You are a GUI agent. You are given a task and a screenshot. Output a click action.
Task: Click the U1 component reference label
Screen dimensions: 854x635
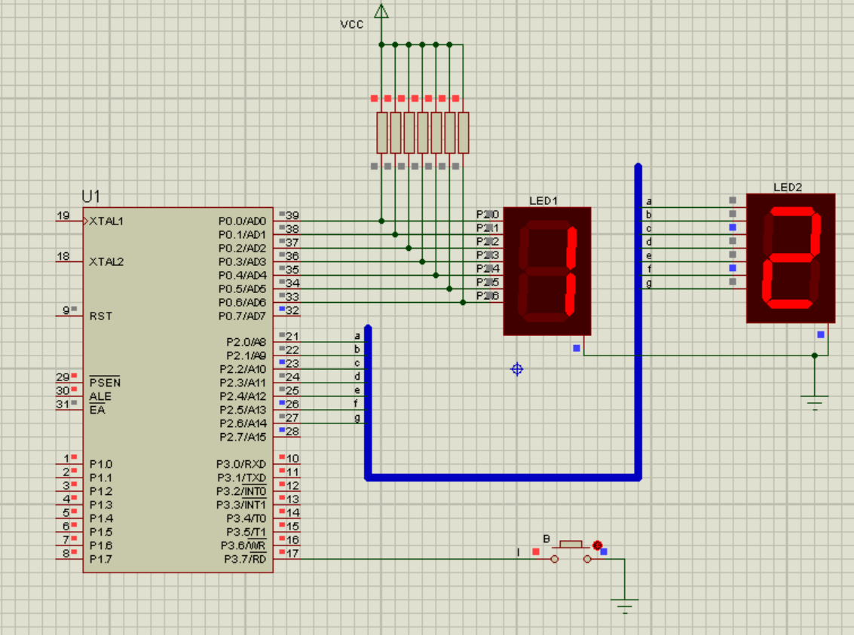tap(91, 197)
